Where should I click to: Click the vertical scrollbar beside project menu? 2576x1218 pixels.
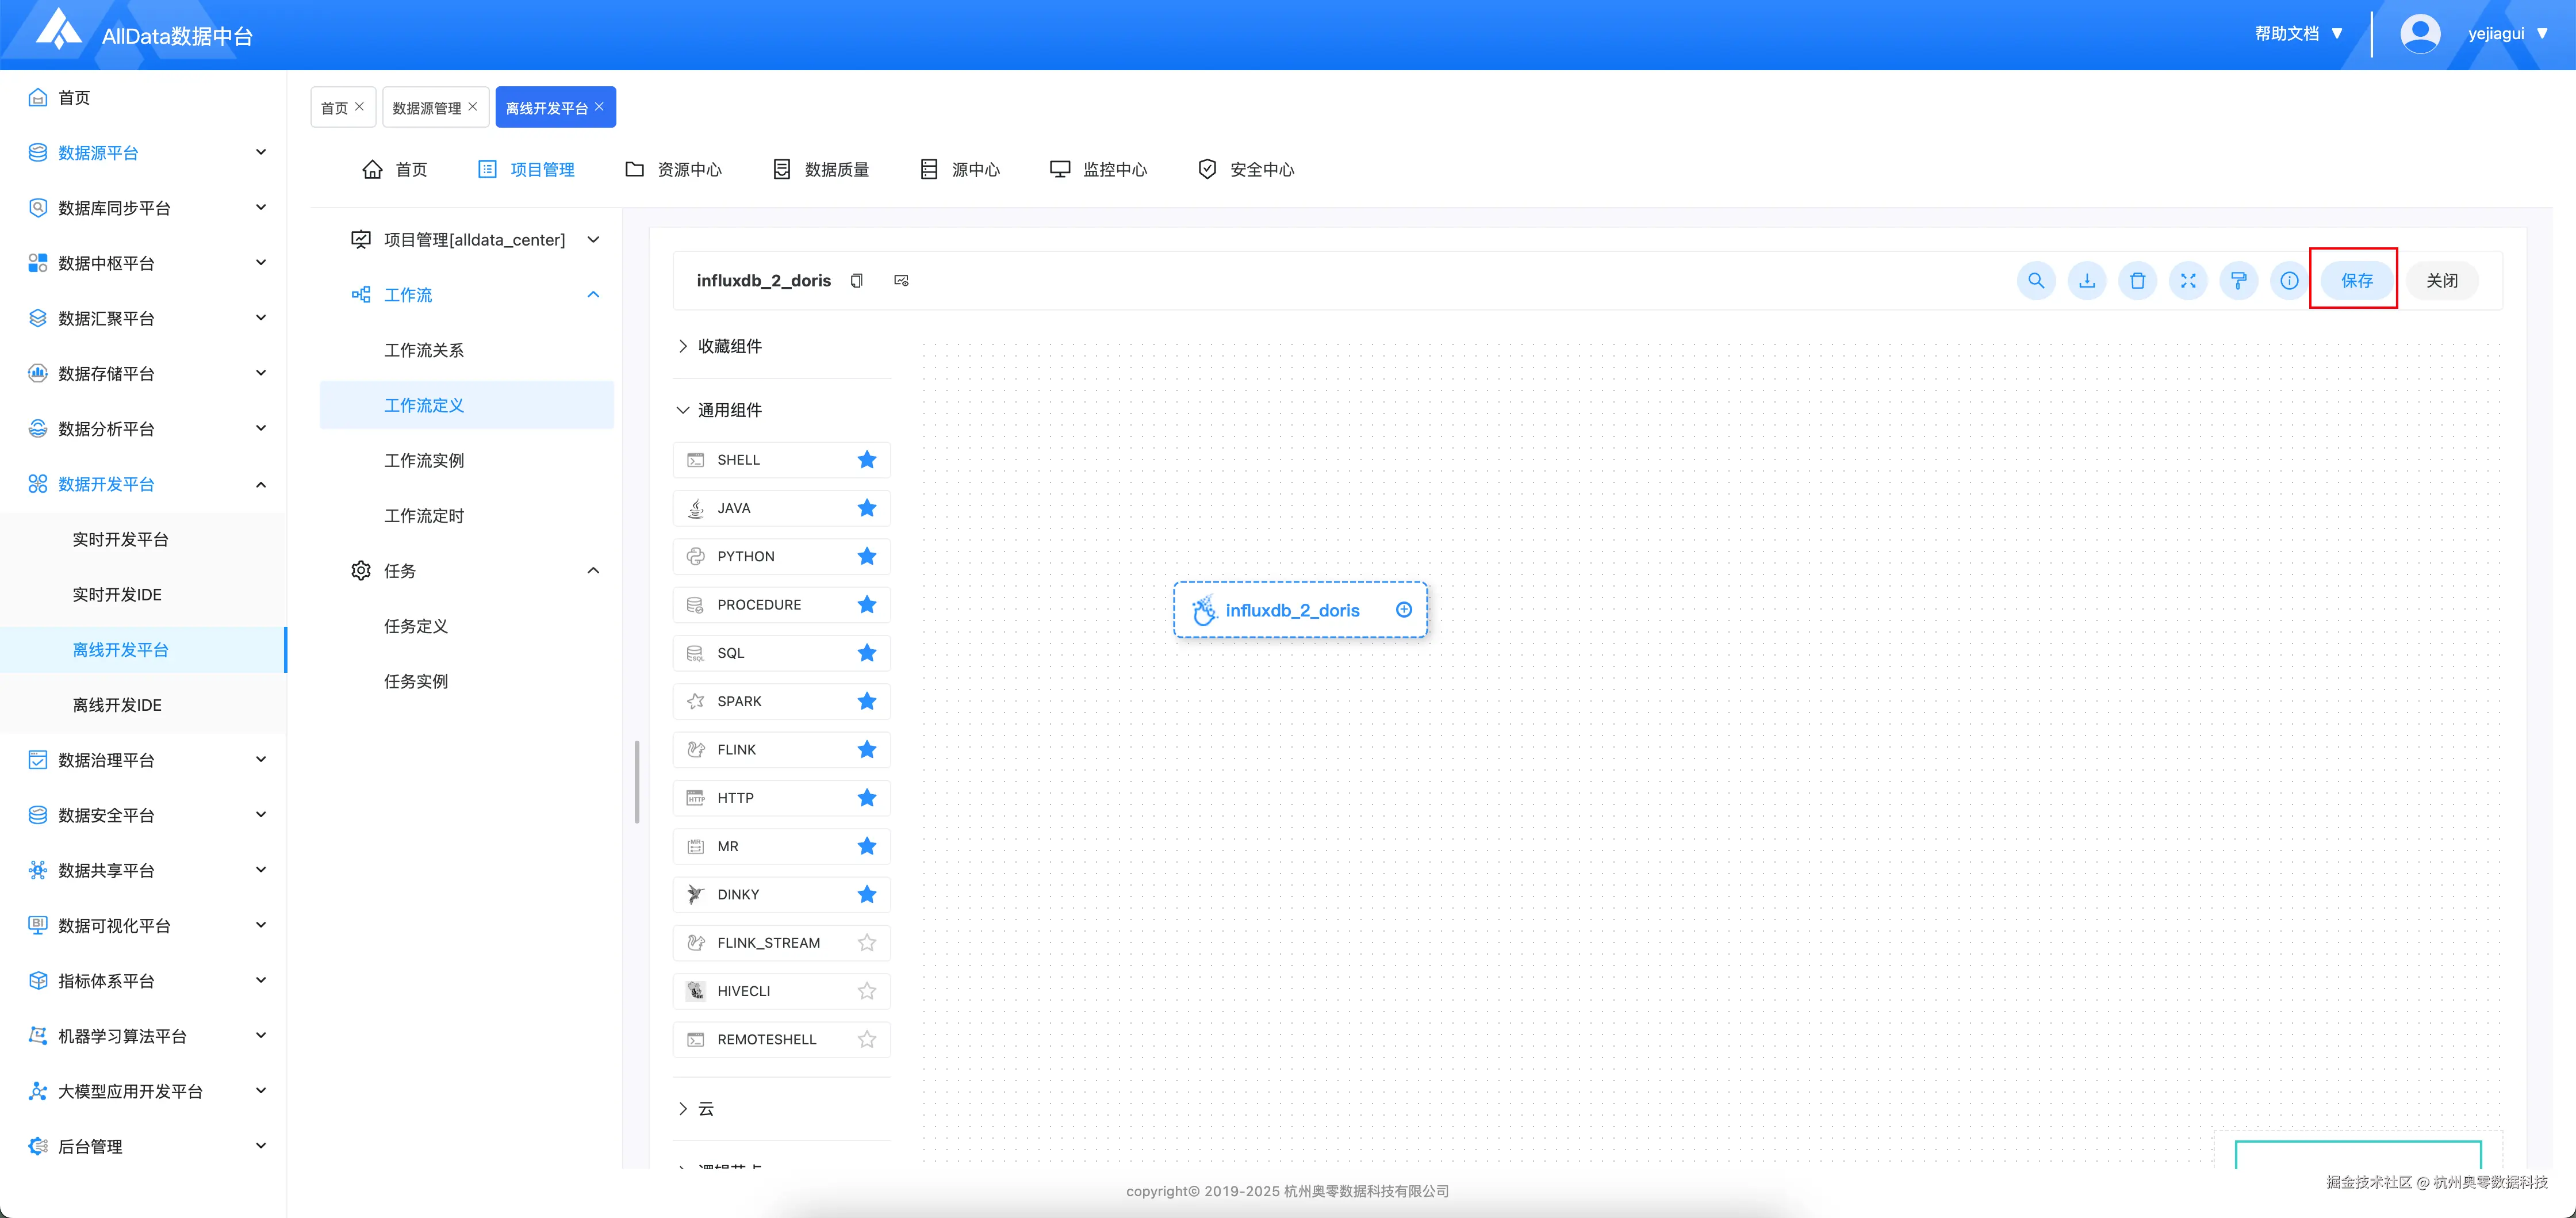coord(637,781)
